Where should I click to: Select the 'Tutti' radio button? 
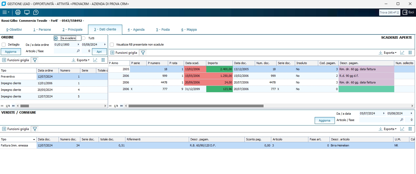84,38
